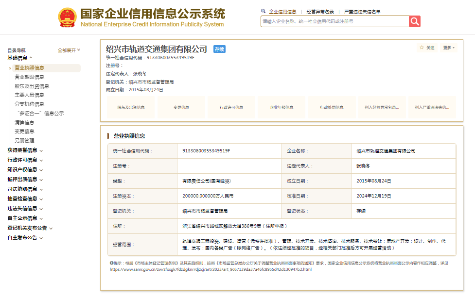Click the 企业年报信息 shortcut button

click(281, 107)
